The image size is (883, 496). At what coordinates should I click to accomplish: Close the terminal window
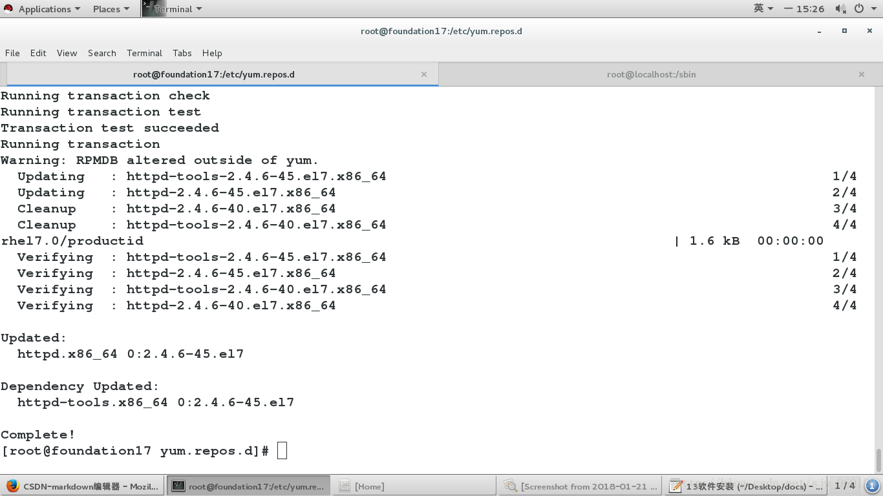[x=868, y=31]
